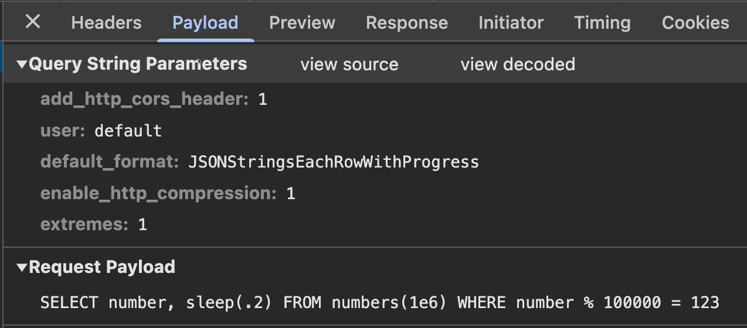Screen dimensions: 747x328
Task: Switch to the Headers tab
Action: coord(106,23)
